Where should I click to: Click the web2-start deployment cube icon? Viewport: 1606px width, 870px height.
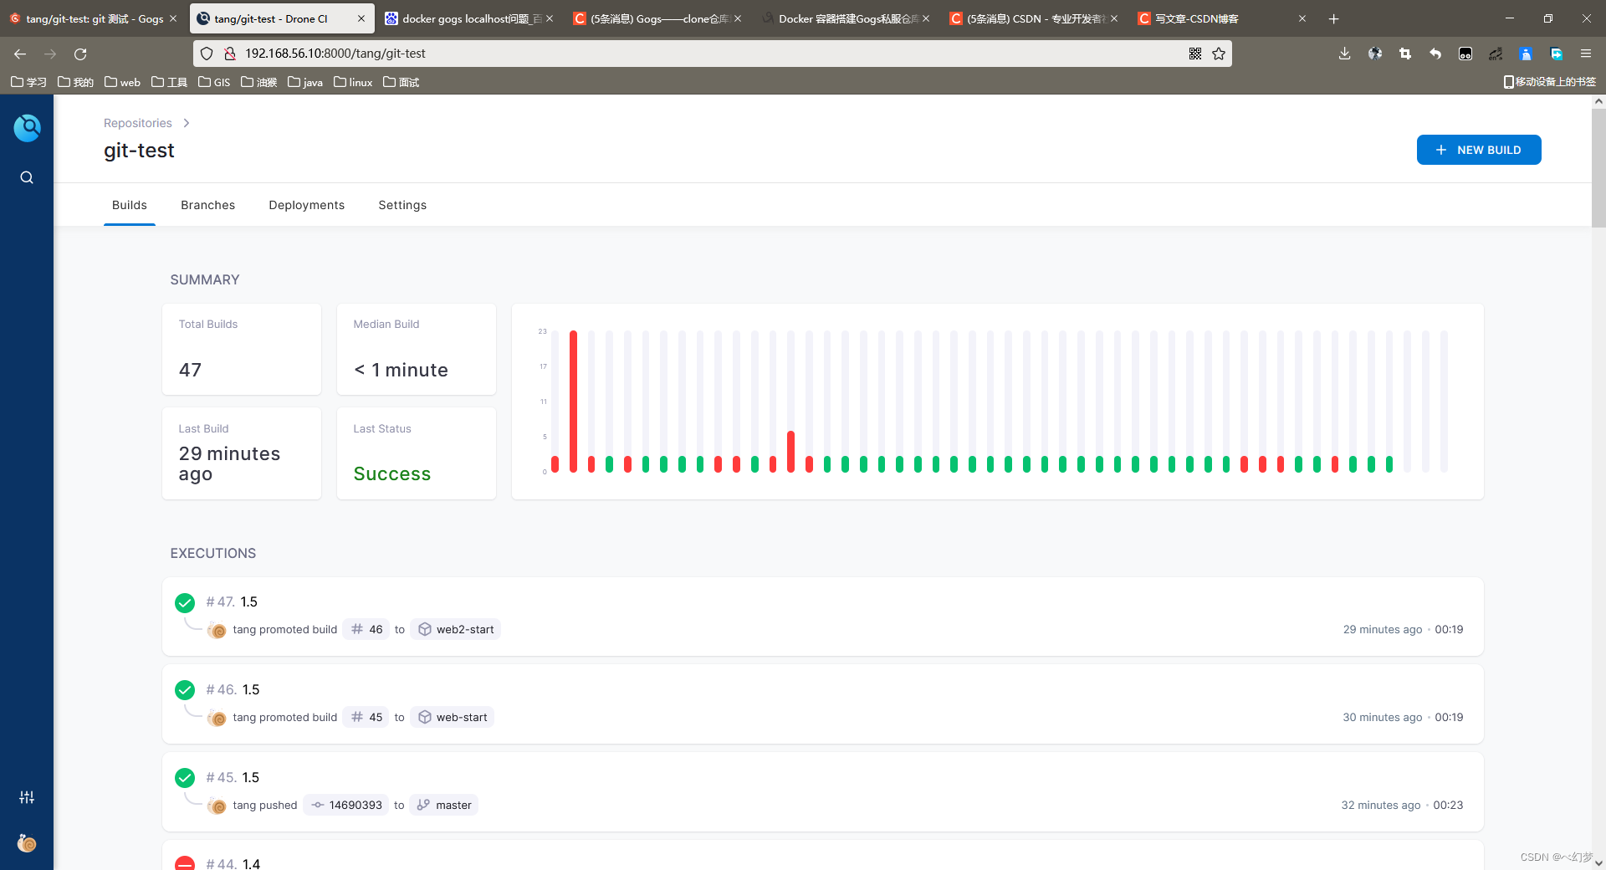(425, 629)
